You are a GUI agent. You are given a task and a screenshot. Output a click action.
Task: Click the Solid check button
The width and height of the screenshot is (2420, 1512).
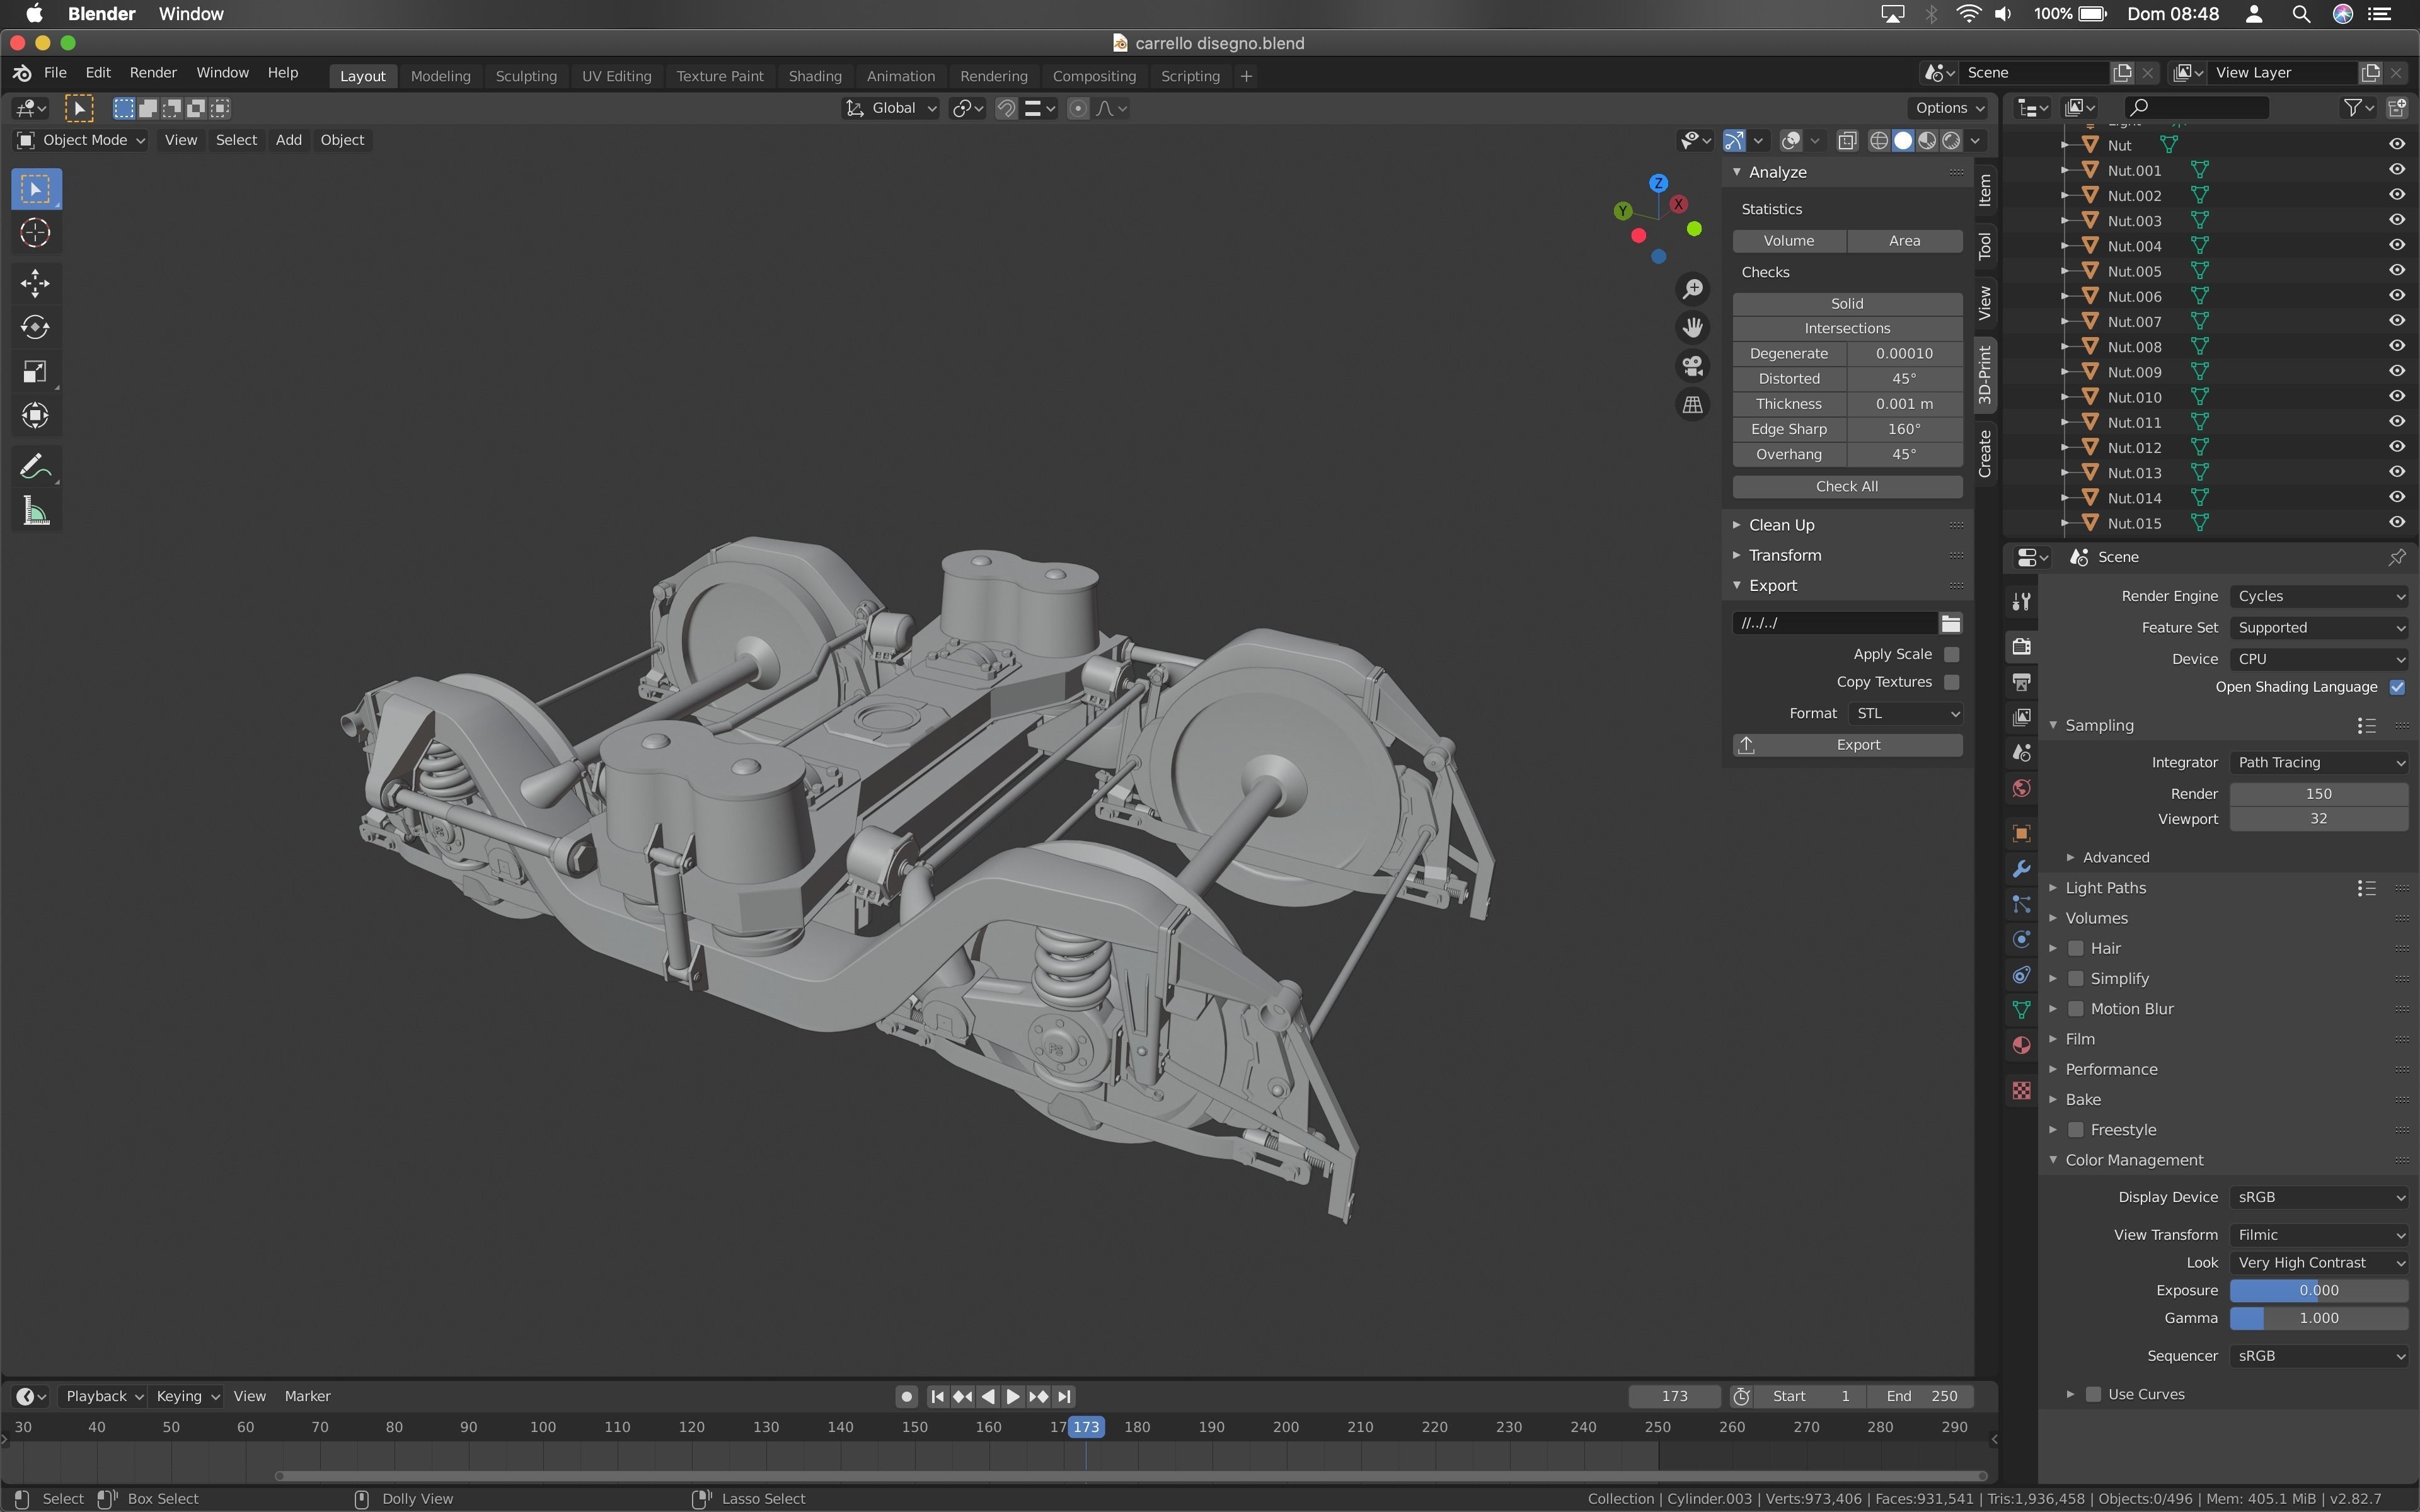pyautogui.click(x=1847, y=303)
